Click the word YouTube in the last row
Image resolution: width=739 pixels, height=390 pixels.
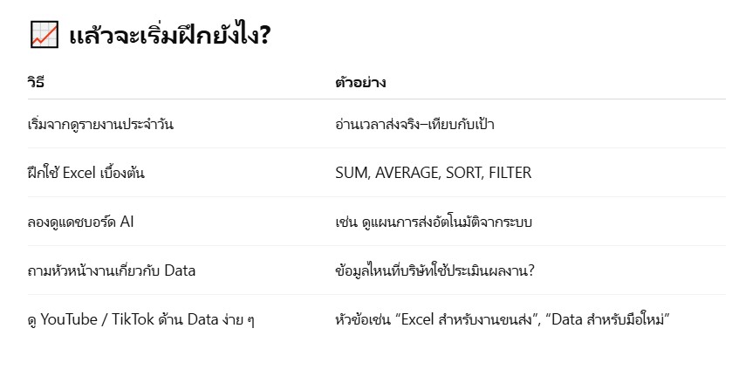click(69, 319)
